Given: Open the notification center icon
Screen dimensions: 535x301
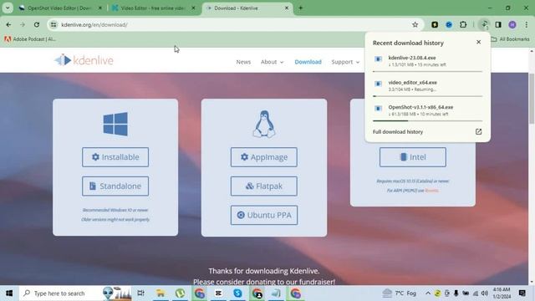Looking at the screenshot, I should tap(522, 293).
